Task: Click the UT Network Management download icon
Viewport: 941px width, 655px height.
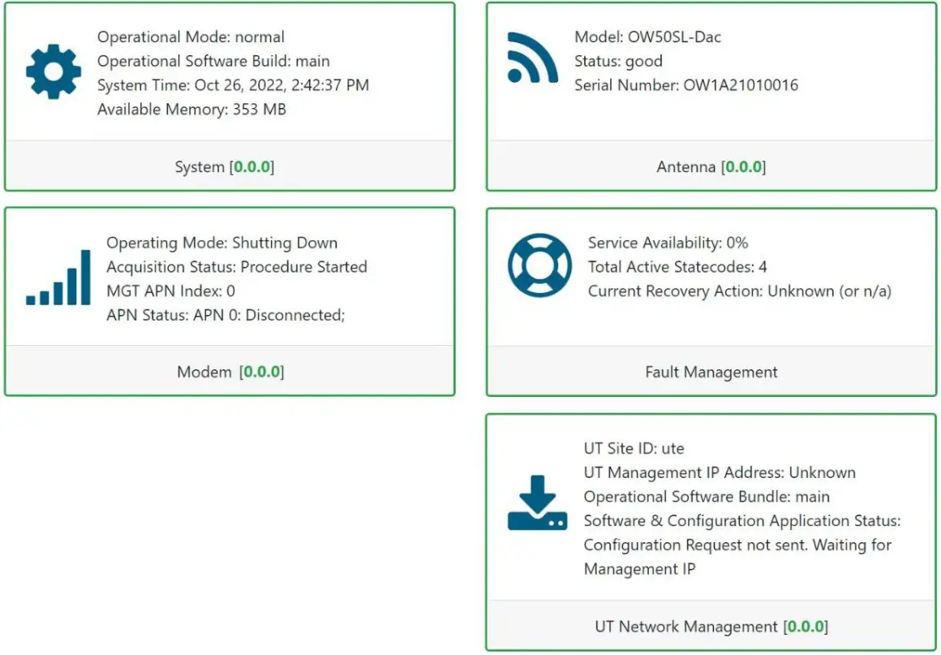Action: pos(537,503)
